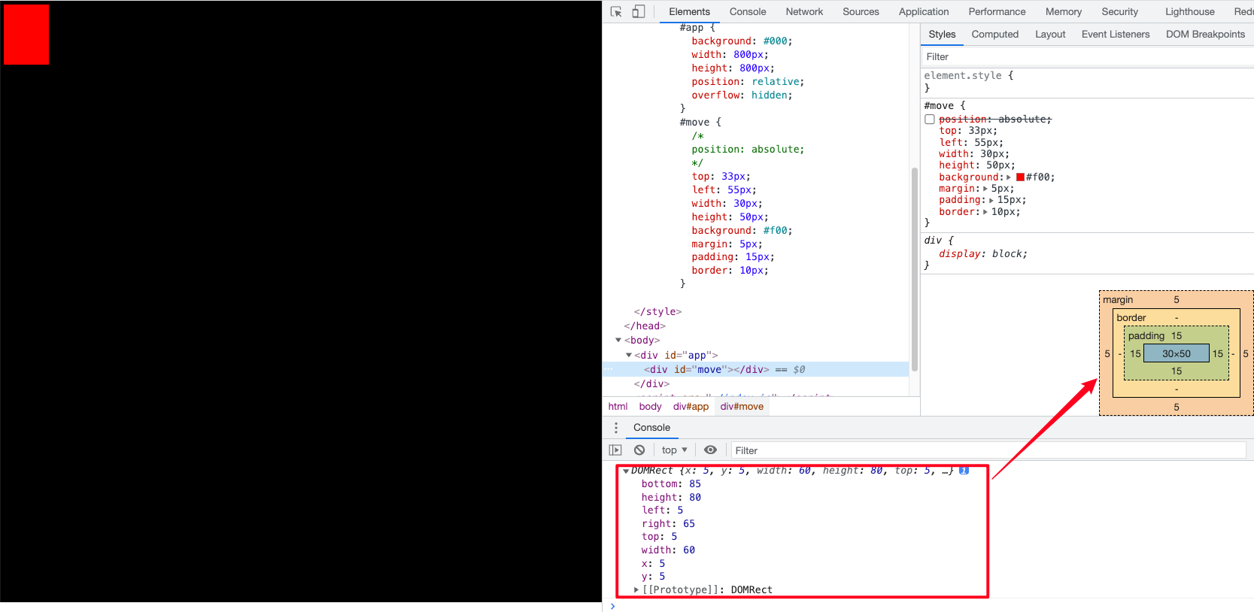Open the Event Listeners sidebar tab
Viewport: 1254px width, 612px height.
(1116, 35)
